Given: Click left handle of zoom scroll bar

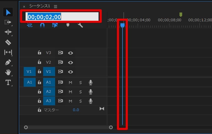Looking at the screenshot, I should coord(26,127).
